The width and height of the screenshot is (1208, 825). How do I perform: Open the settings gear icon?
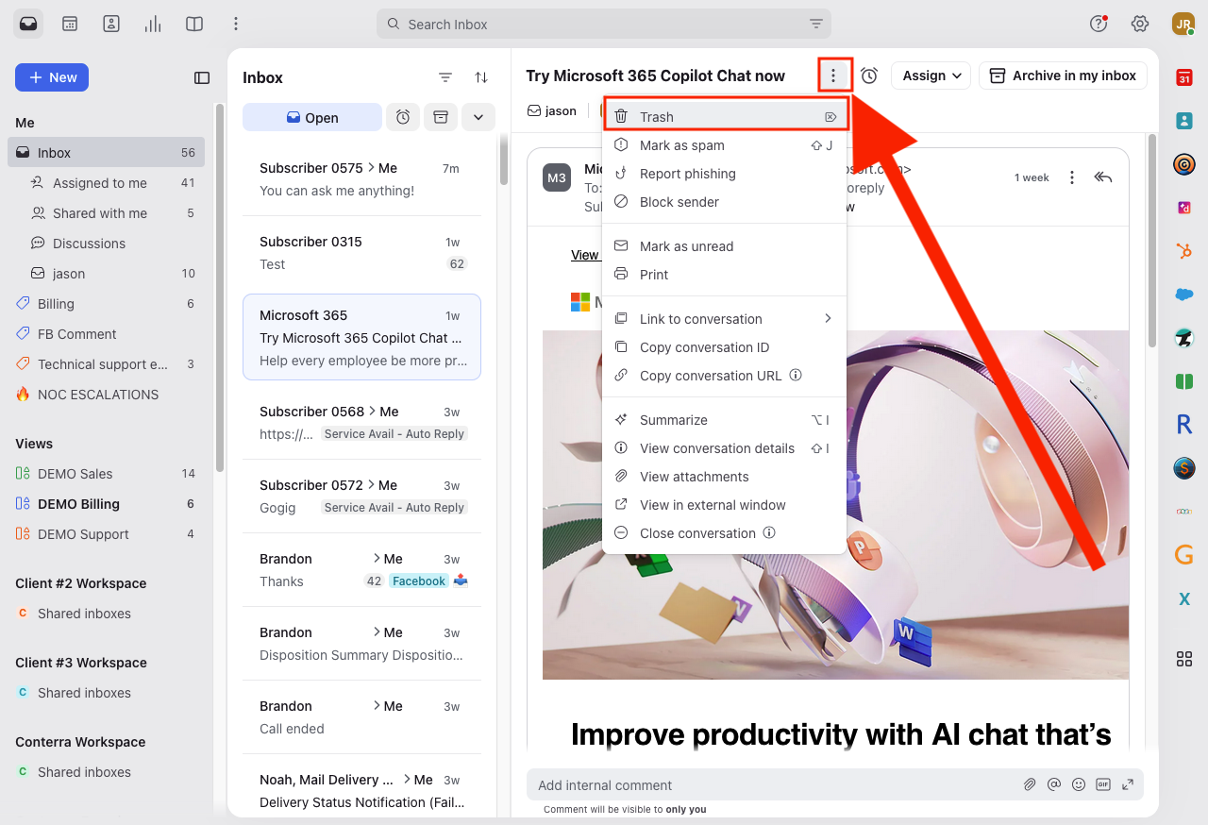(1140, 24)
